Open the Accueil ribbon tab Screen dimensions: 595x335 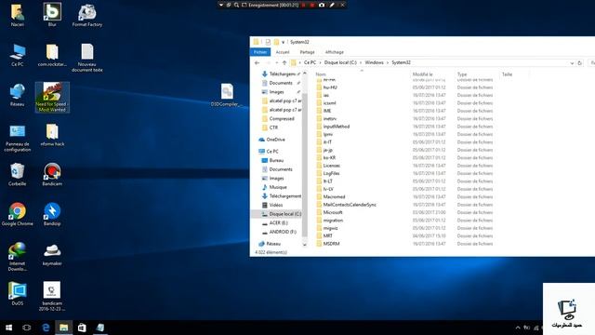(x=283, y=52)
